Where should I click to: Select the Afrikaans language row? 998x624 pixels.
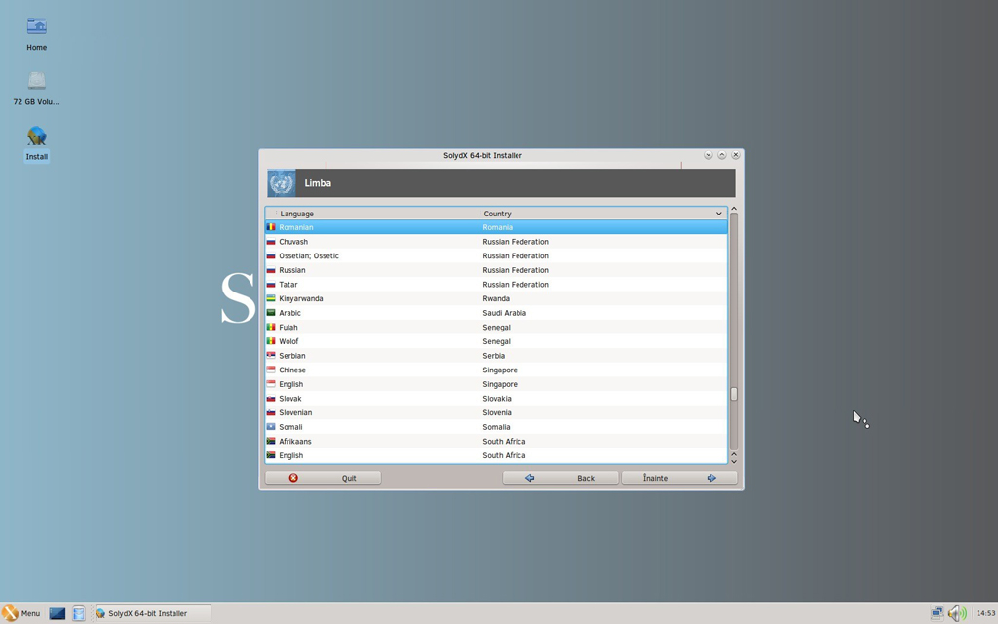coord(496,442)
